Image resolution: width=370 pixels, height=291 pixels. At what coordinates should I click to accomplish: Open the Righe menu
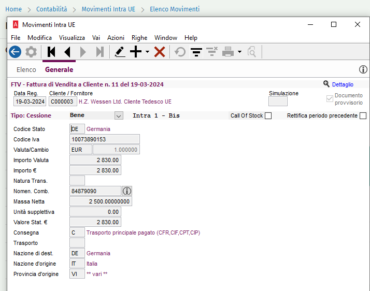tap(139, 38)
